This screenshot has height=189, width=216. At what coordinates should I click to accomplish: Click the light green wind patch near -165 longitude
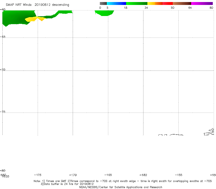point(104,13)
